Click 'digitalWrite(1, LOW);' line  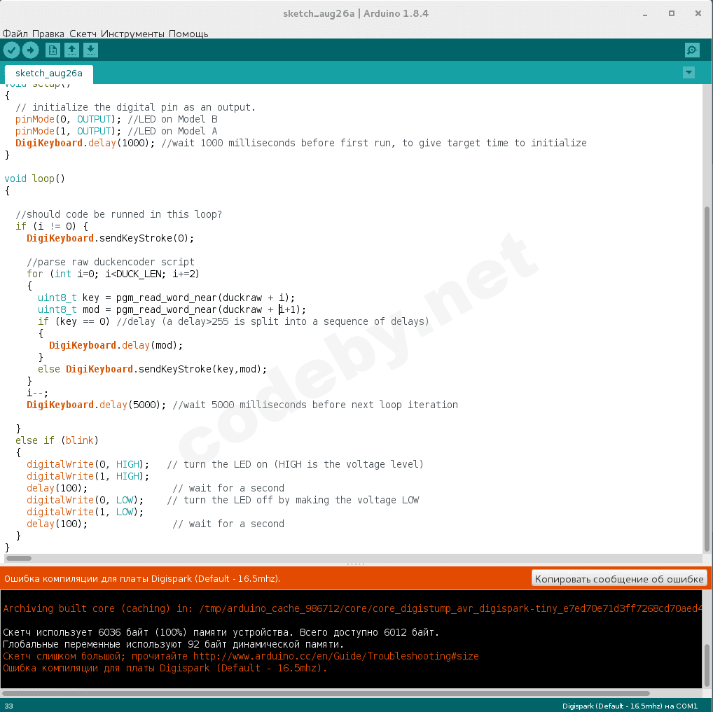pos(85,512)
